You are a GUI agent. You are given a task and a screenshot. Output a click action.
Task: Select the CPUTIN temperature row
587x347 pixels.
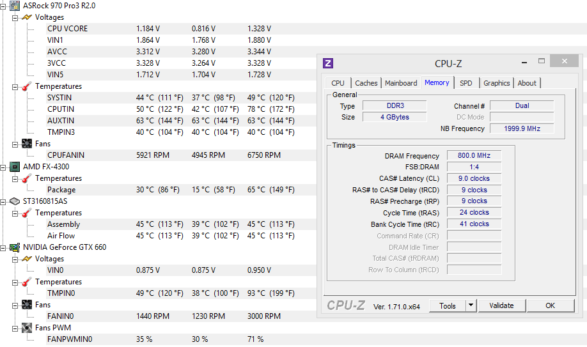[x=181, y=109]
